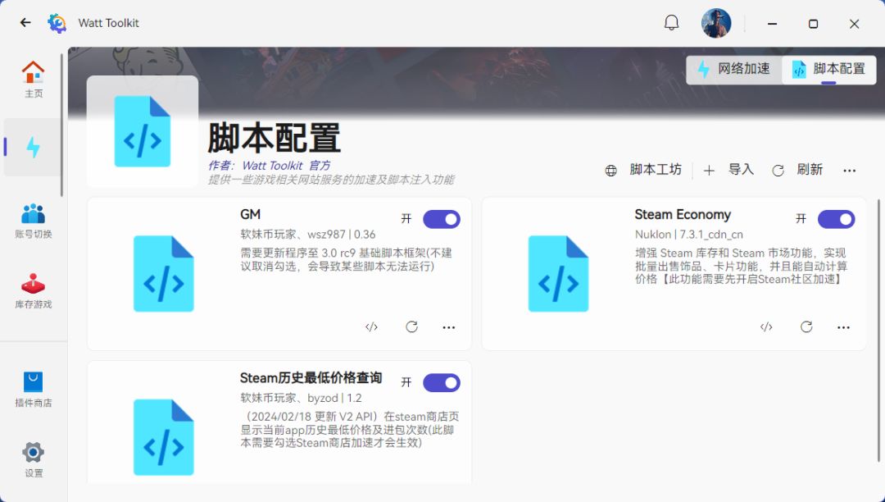Click 'Nuklon | 7.3.1_cdn_cn' text

(x=688, y=235)
